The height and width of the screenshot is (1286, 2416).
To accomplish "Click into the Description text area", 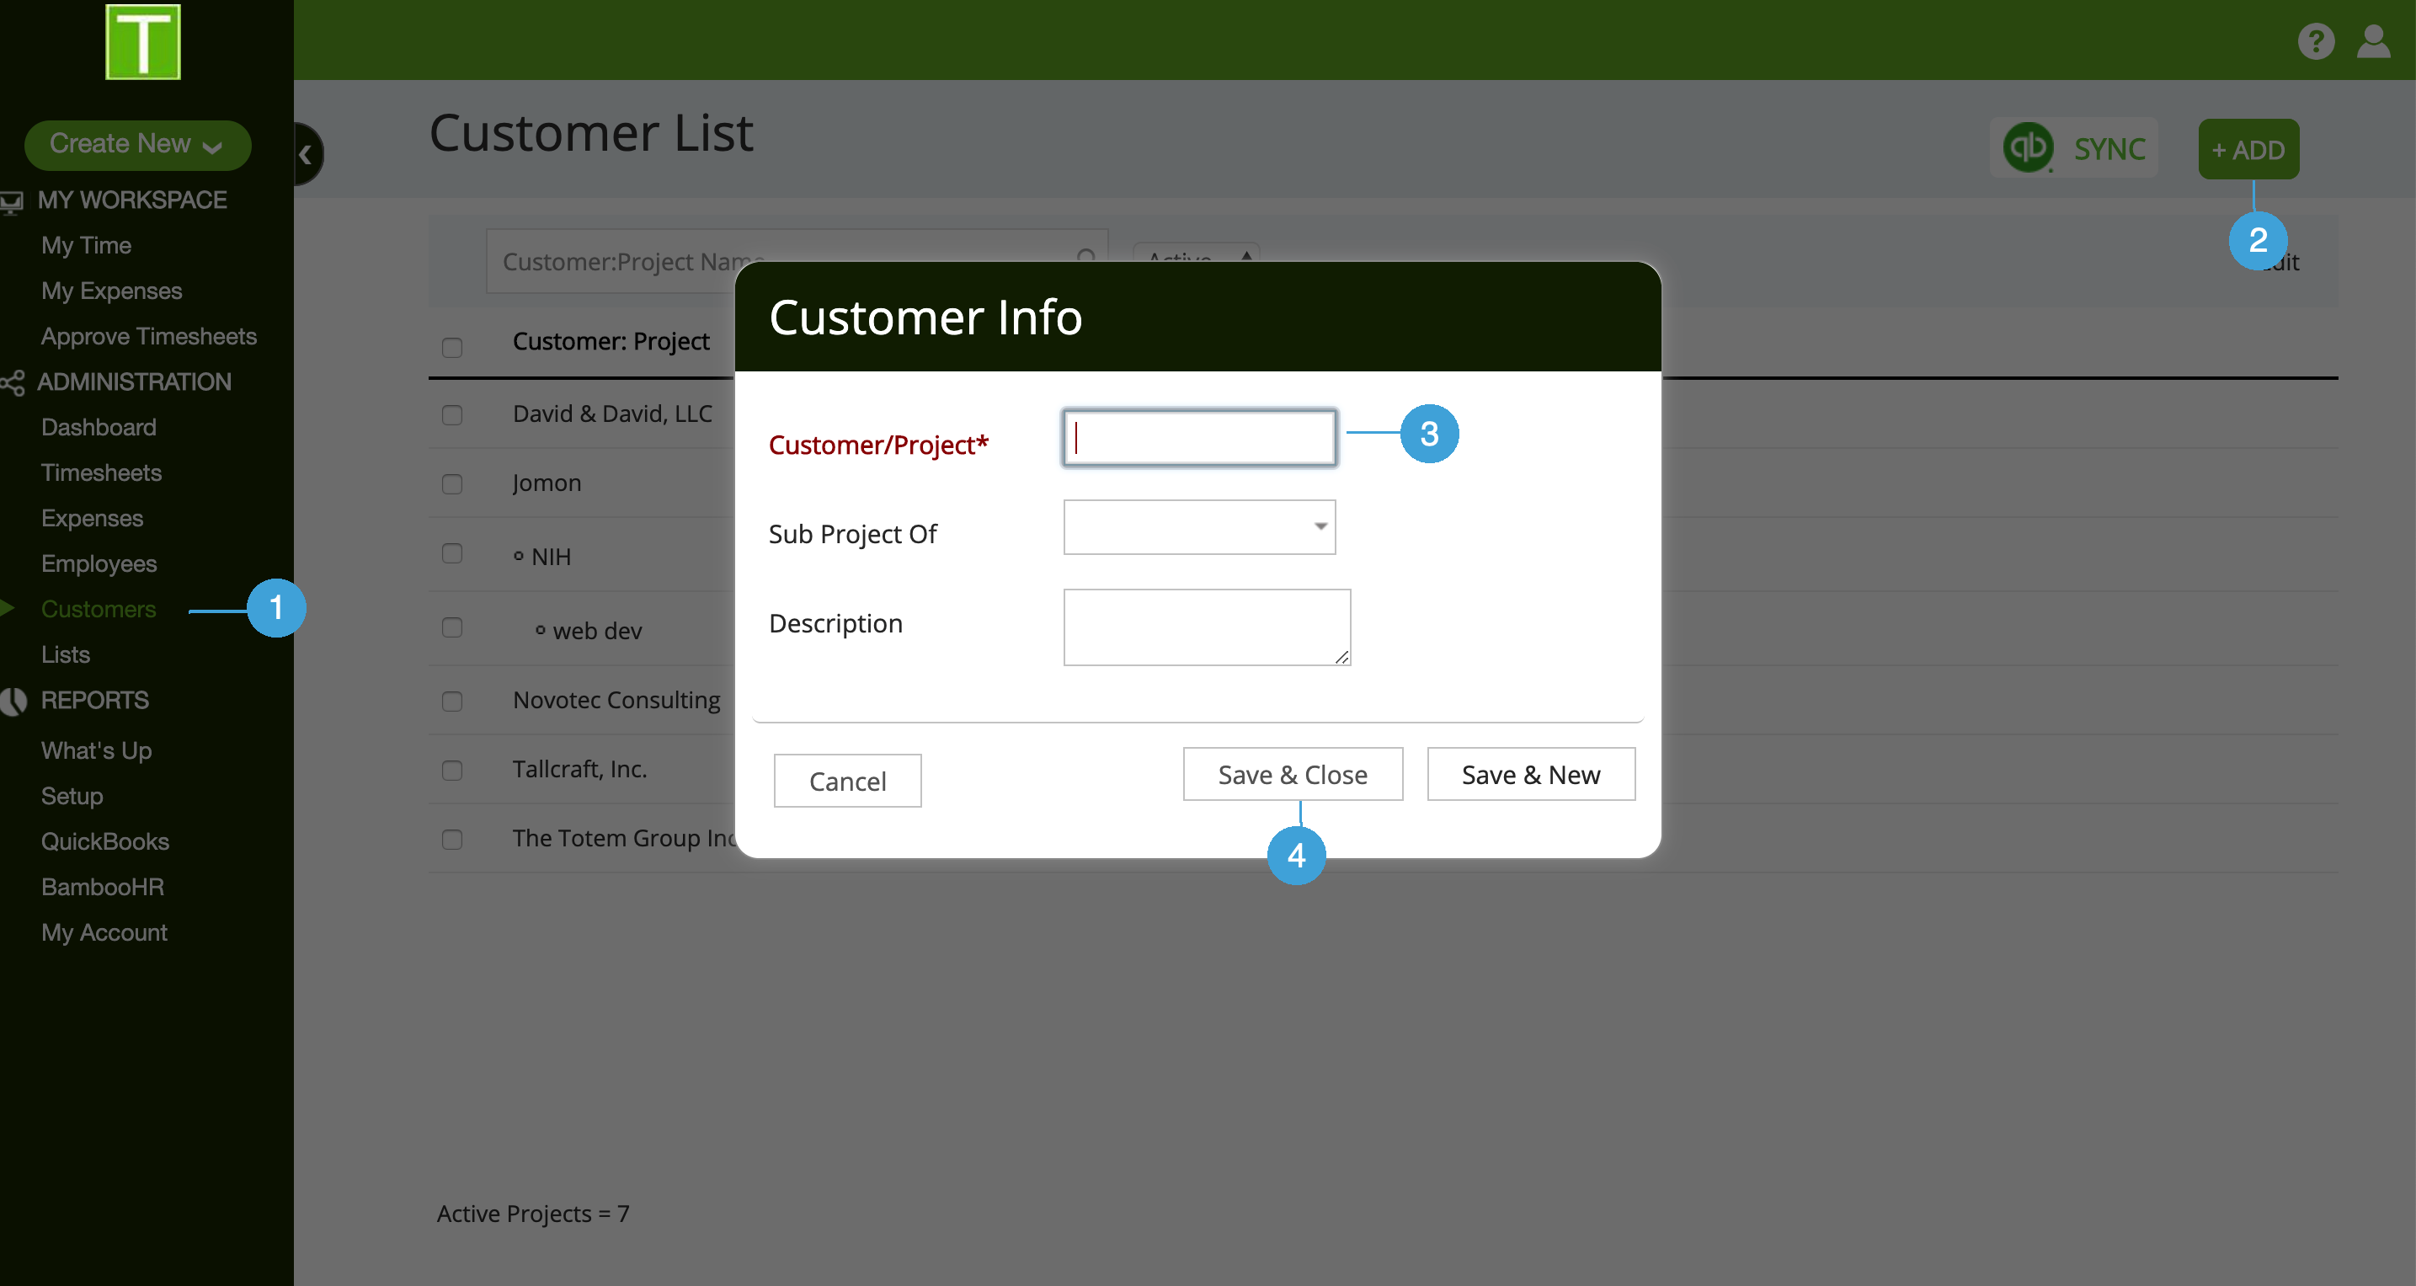I will tap(1206, 627).
